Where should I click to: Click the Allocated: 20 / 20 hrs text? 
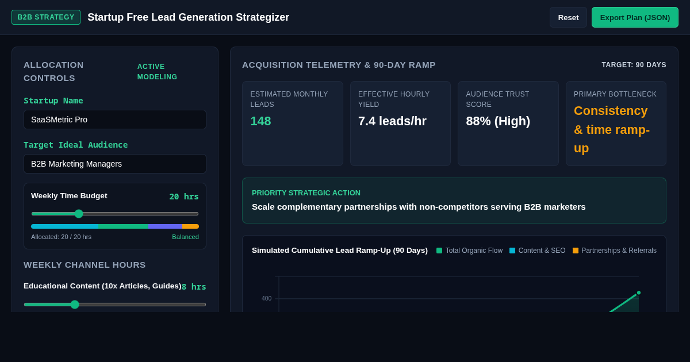(61, 237)
